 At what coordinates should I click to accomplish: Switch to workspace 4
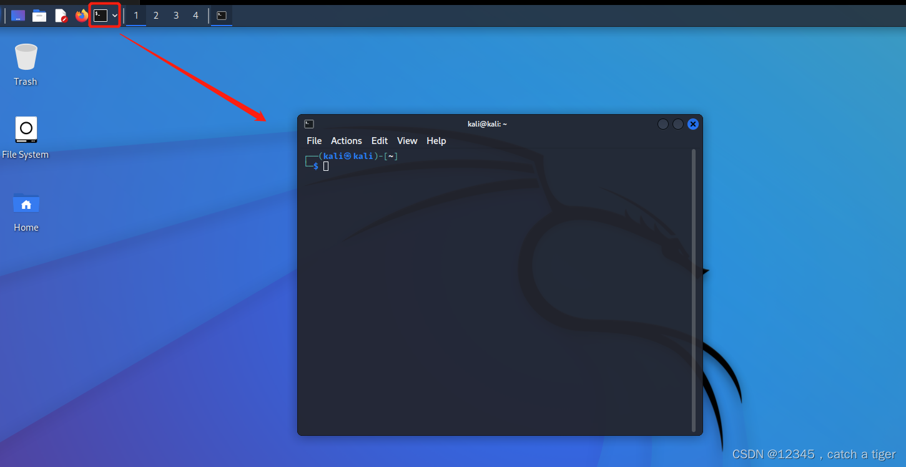tap(195, 16)
